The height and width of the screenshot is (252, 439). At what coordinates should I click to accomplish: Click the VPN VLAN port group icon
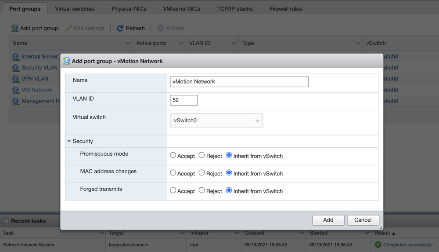[x=16, y=79]
